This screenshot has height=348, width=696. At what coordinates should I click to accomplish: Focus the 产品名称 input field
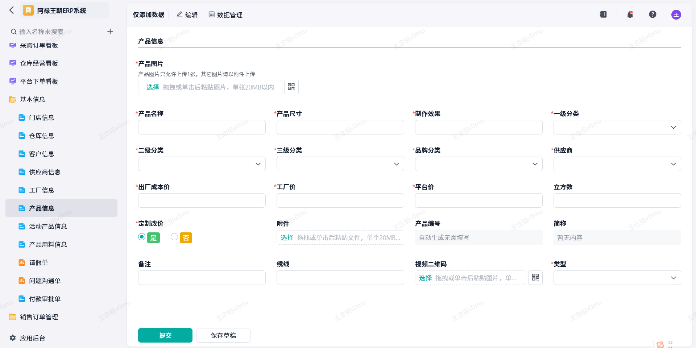[x=202, y=127]
